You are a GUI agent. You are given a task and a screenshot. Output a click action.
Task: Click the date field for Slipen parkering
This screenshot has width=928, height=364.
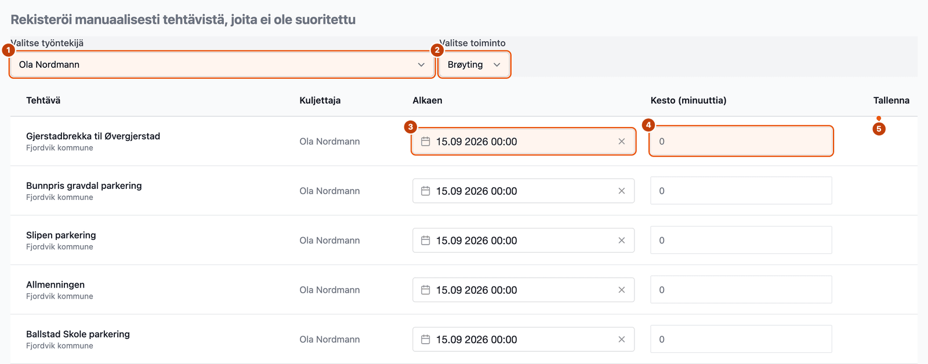click(x=523, y=241)
